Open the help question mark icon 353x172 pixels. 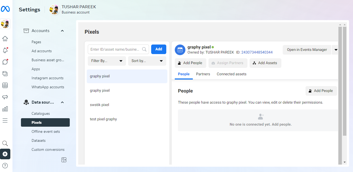point(5,166)
